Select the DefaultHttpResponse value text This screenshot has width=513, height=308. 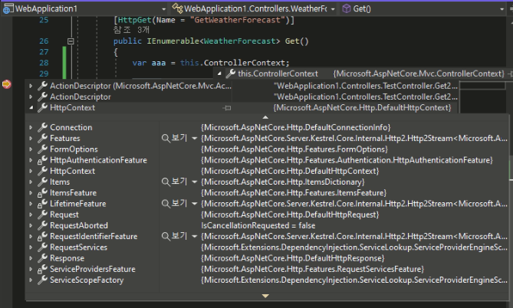point(293,258)
